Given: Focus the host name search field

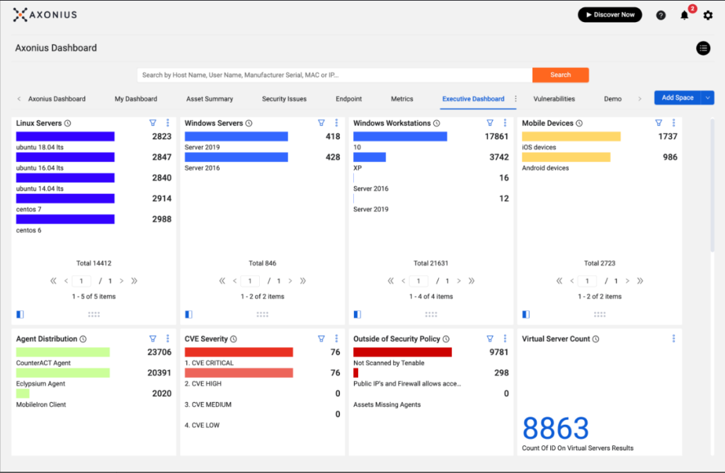Looking at the screenshot, I should 335,75.
